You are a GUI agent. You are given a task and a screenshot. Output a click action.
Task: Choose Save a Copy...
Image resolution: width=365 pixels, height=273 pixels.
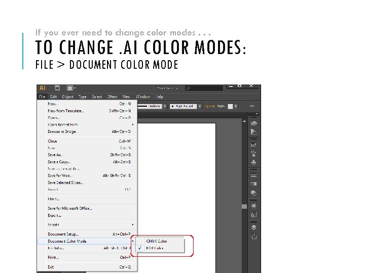point(87,162)
